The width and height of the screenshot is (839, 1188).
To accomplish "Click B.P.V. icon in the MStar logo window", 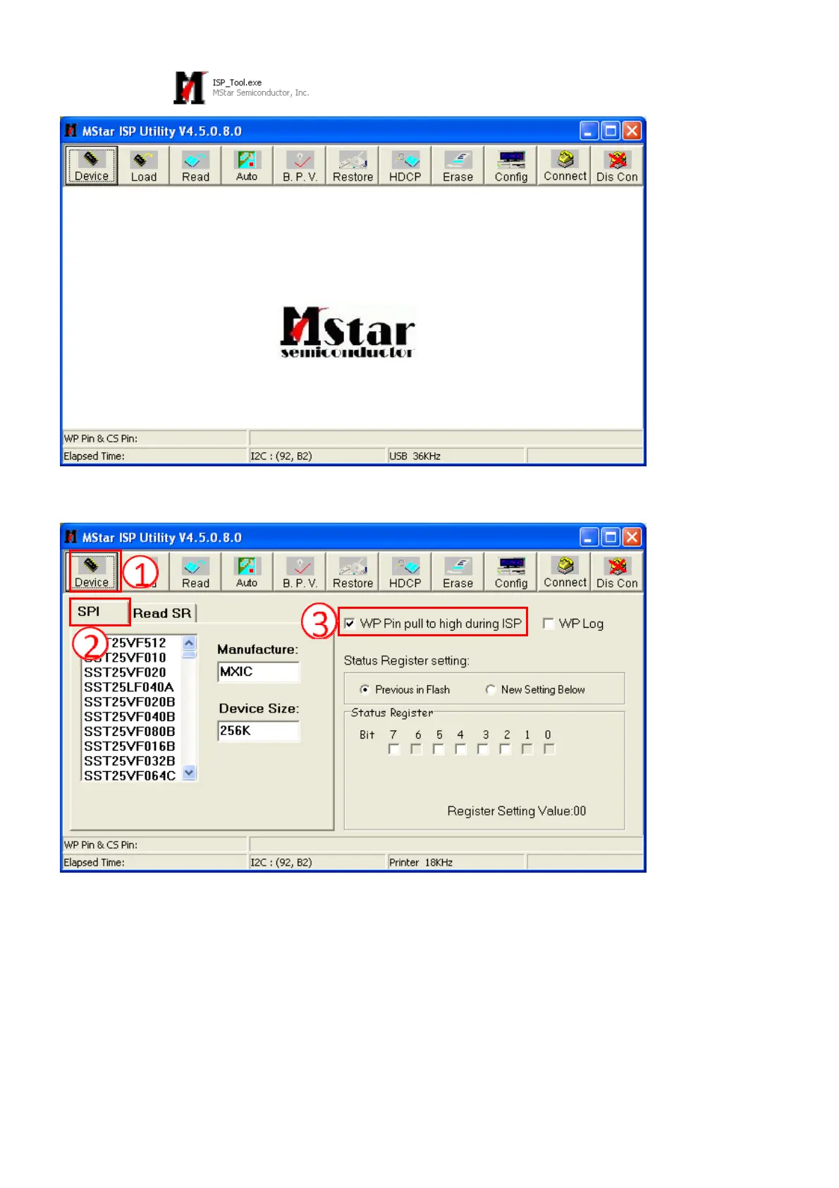I will (300, 165).
